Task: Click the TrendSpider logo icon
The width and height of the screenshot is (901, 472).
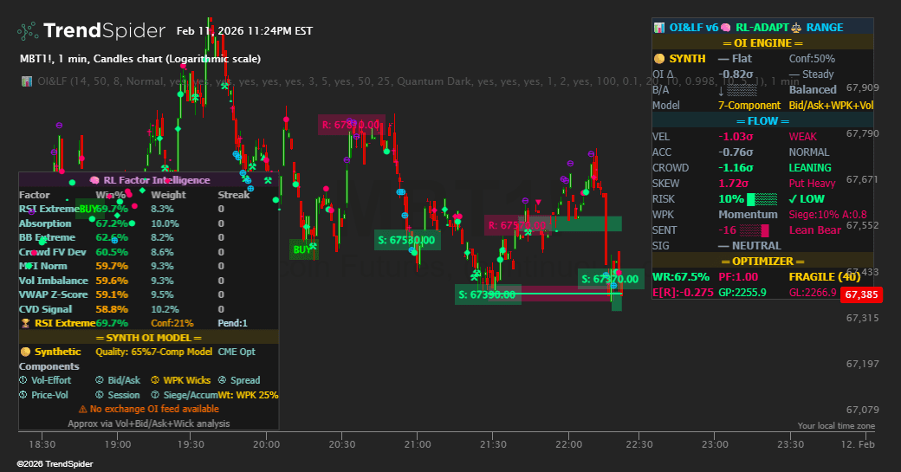Action: (28, 31)
